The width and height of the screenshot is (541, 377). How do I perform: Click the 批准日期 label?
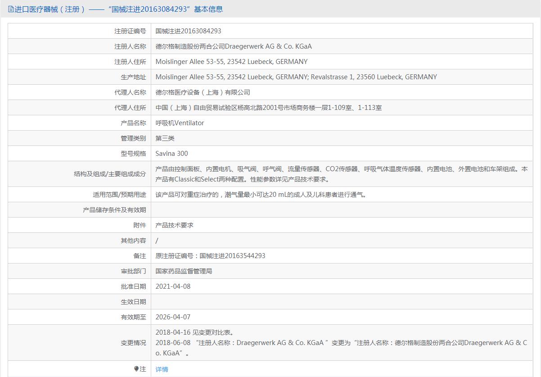134,286
